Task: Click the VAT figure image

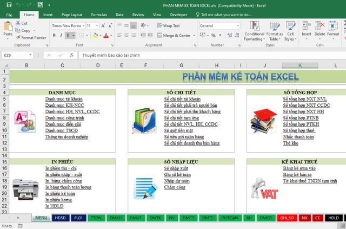Action: click(x=264, y=188)
